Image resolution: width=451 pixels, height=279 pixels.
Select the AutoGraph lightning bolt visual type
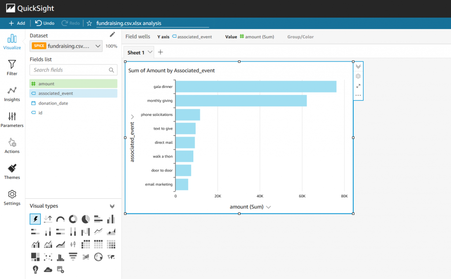tap(35, 219)
